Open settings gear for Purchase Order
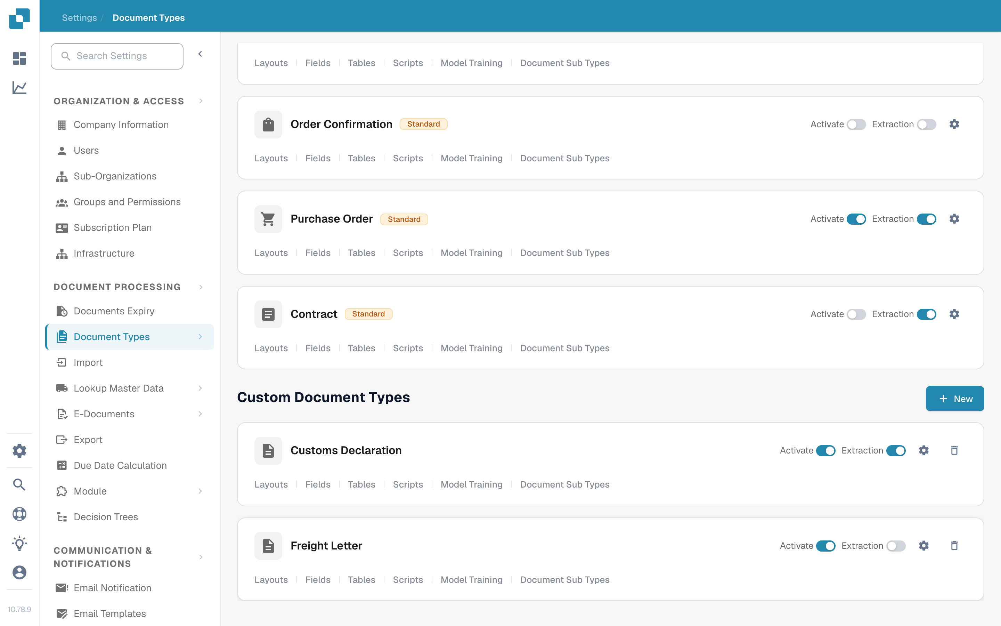The height and width of the screenshot is (626, 1001). click(954, 219)
